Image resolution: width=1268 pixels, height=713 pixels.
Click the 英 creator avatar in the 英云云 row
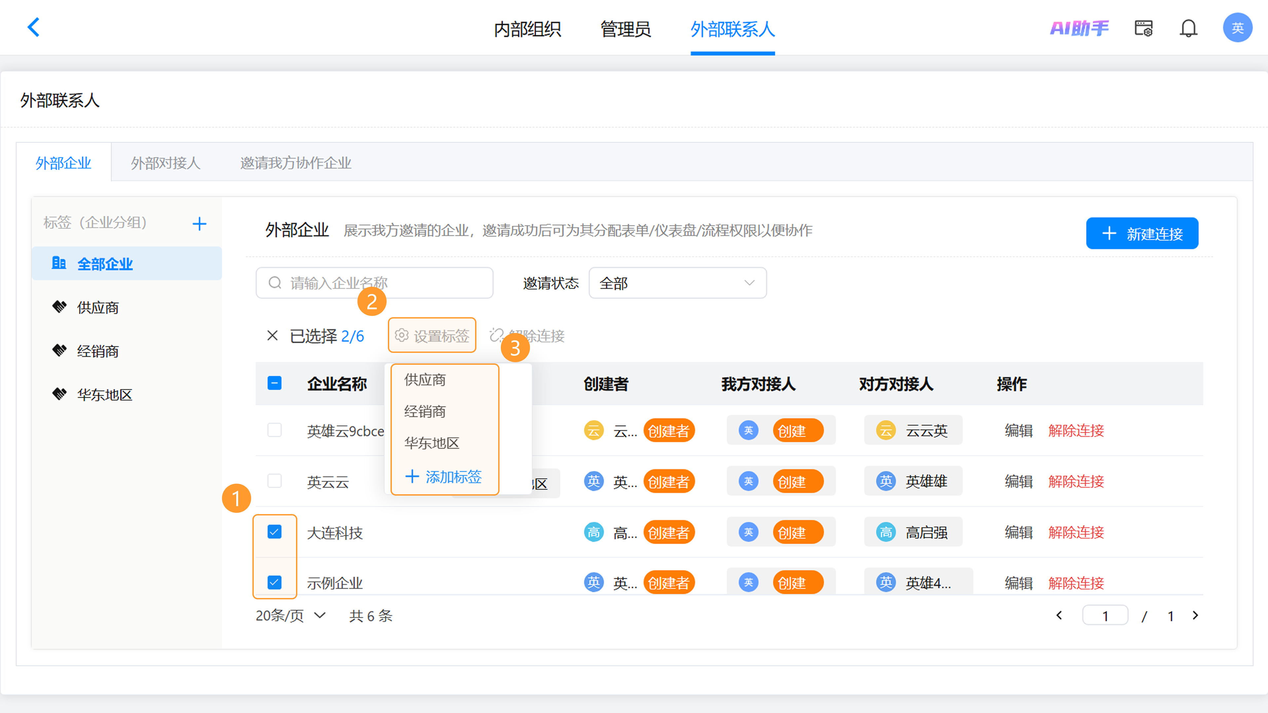[594, 481]
